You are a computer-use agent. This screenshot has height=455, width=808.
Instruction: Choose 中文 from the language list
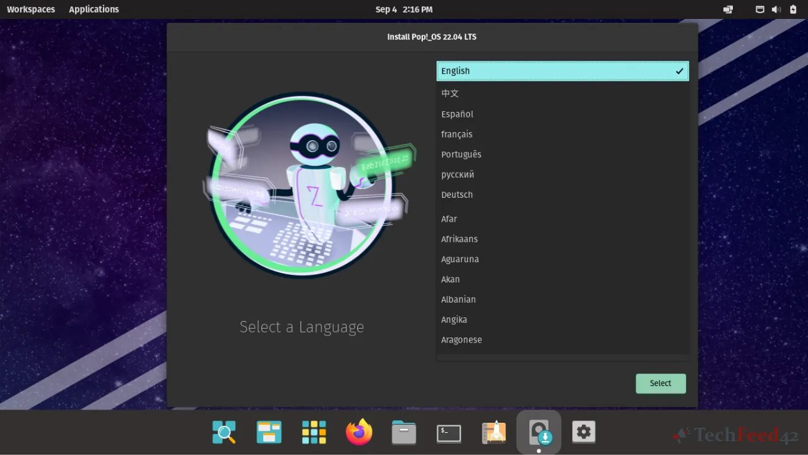pyautogui.click(x=562, y=94)
